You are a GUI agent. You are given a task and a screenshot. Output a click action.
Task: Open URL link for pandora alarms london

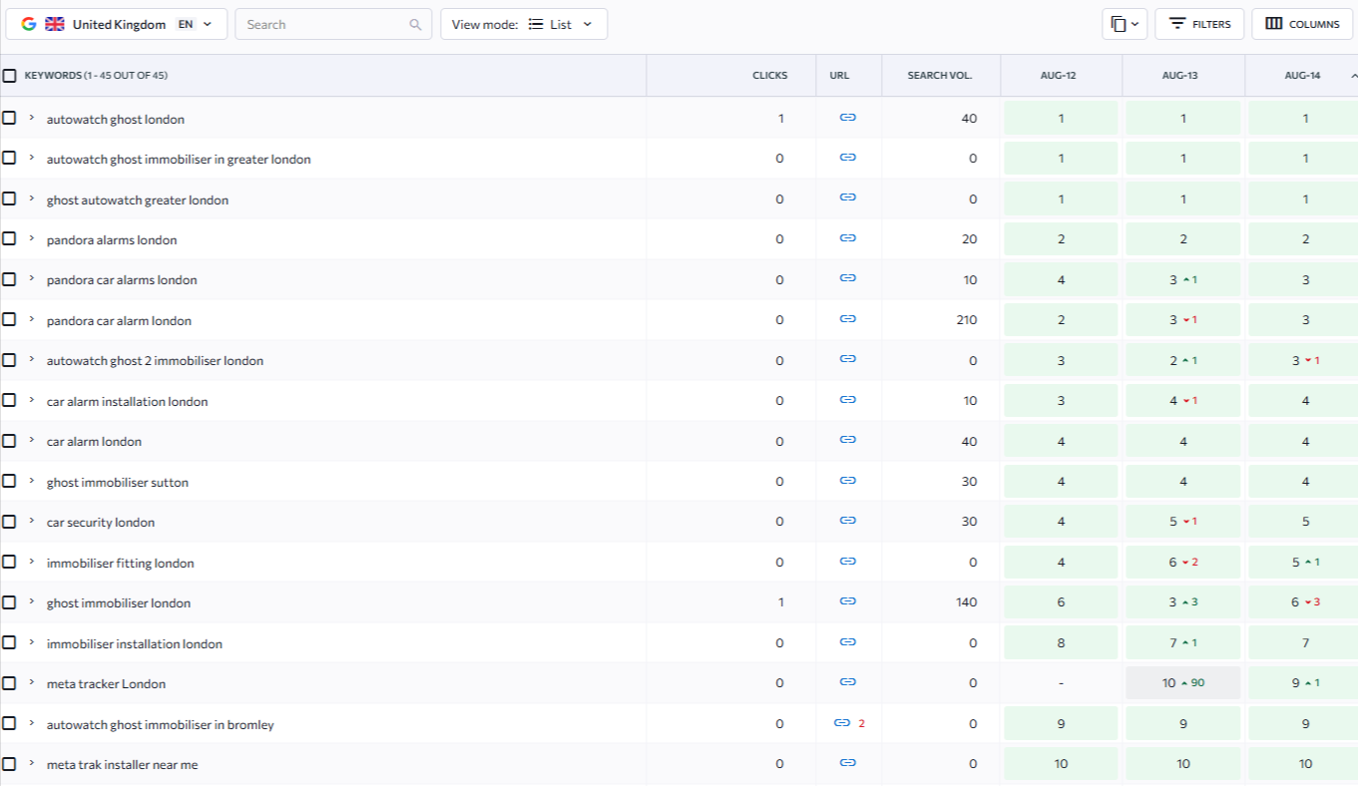(x=847, y=238)
